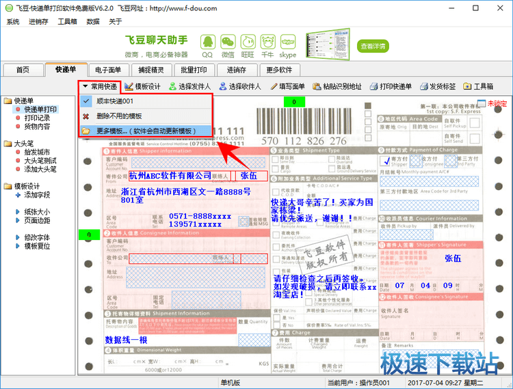This screenshot has height=389, width=513.
Task: Select 大头笔测试 in sidebar tree
Action: coord(40,161)
